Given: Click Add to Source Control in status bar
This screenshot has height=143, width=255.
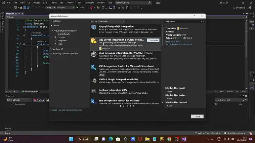Looking at the screenshot, I should click(x=208, y=133).
